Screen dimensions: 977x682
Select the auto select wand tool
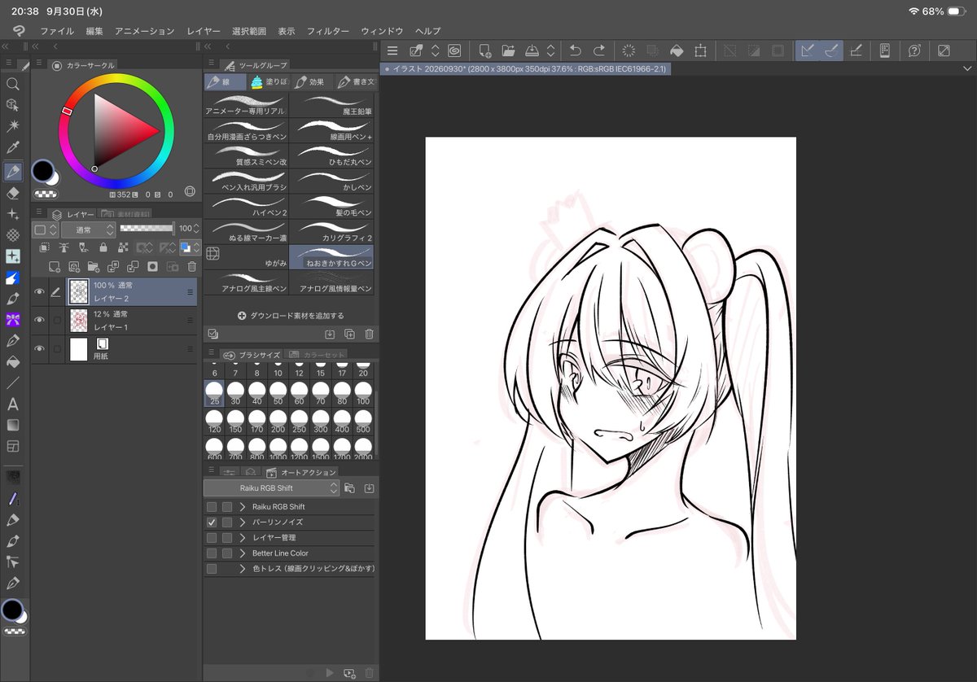(x=12, y=127)
